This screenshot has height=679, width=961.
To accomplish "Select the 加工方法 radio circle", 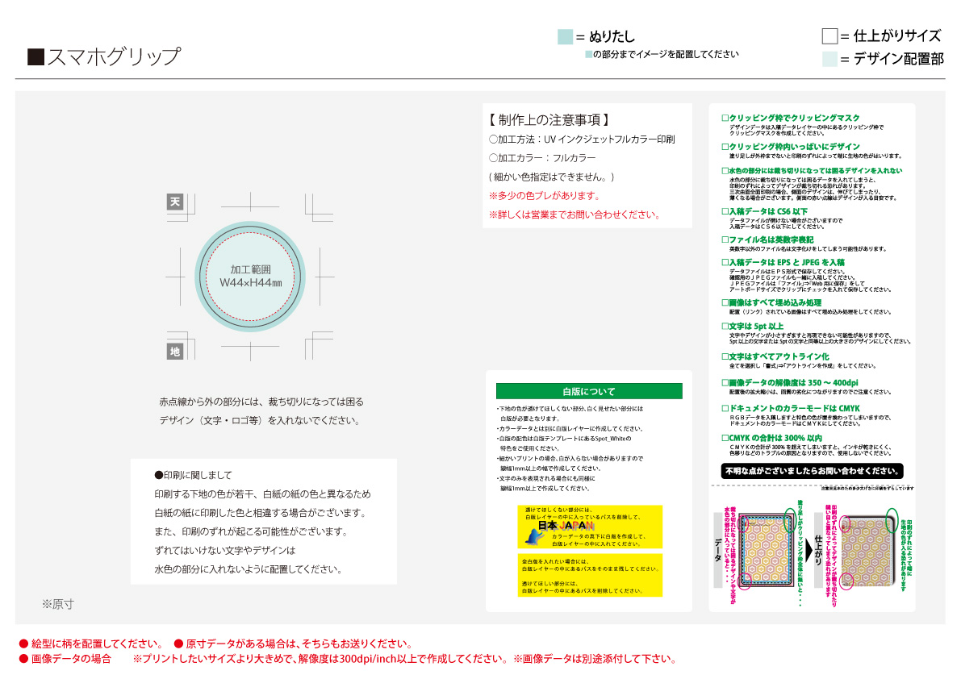I will click(x=493, y=140).
